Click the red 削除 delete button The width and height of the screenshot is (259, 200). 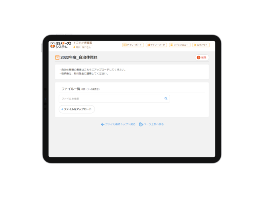tap(202, 57)
